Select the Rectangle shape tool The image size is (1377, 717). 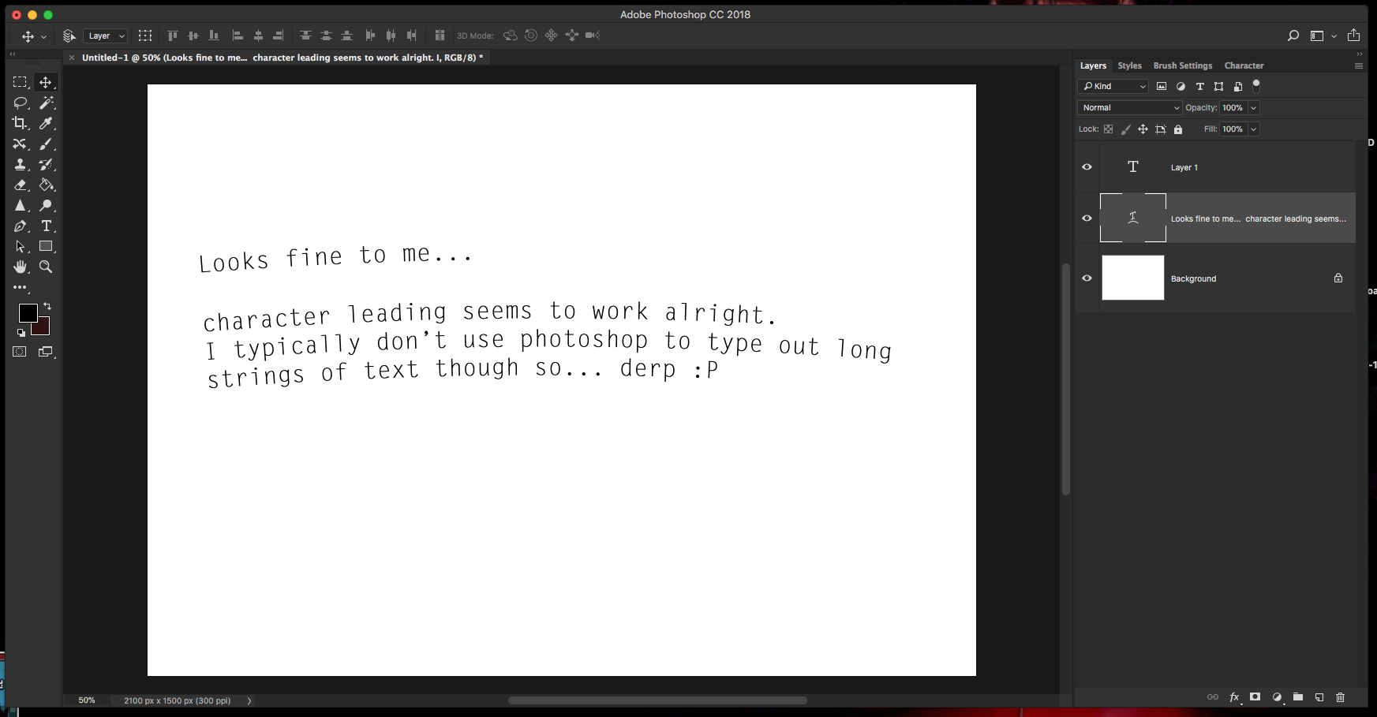(47, 247)
